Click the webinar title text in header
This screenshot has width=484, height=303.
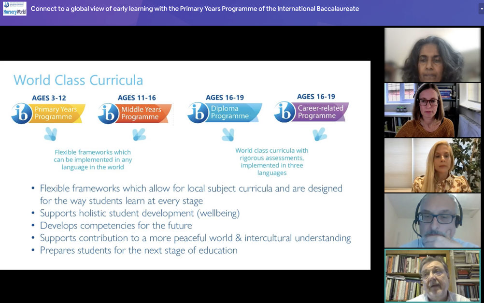(195, 9)
